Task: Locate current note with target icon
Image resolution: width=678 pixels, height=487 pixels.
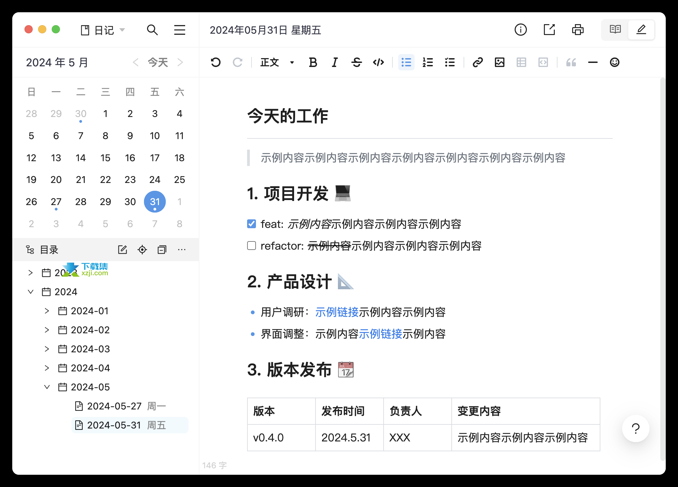Action: pyautogui.click(x=142, y=250)
